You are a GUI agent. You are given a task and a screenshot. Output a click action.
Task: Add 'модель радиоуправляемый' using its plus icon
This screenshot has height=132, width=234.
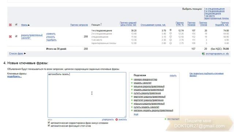point(132,90)
